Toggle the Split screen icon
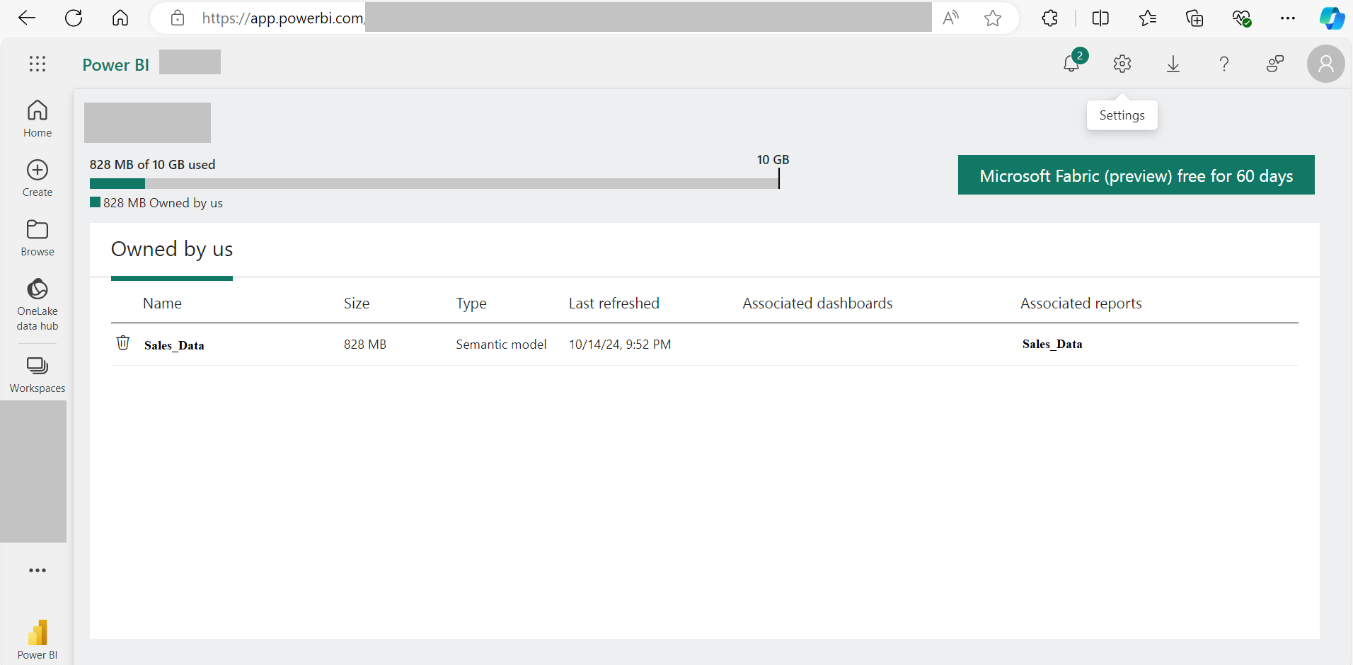The width and height of the screenshot is (1353, 665). pyautogui.click(x=1100, y=18)
